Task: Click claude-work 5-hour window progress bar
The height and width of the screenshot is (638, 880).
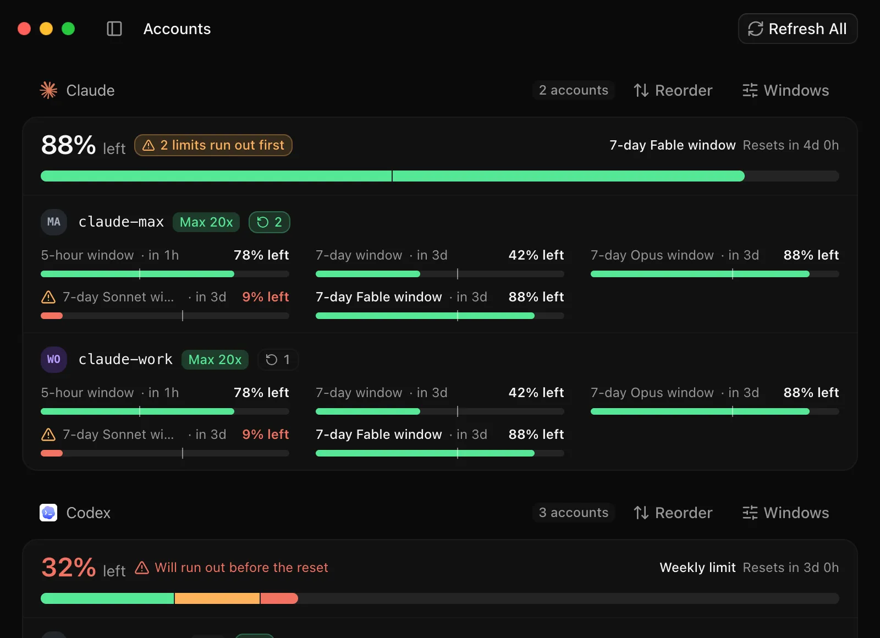Action: coord(165,411)
